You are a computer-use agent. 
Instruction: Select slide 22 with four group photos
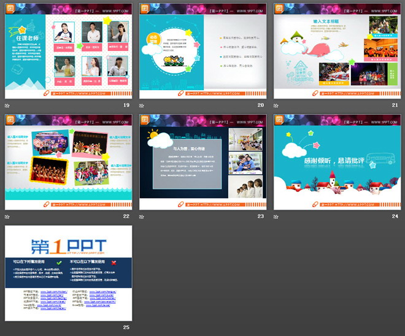67,161
